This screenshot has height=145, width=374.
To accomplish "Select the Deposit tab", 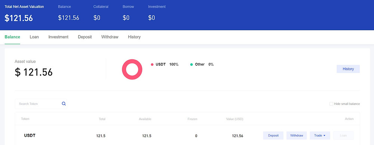I will click(x=85, y=37).
